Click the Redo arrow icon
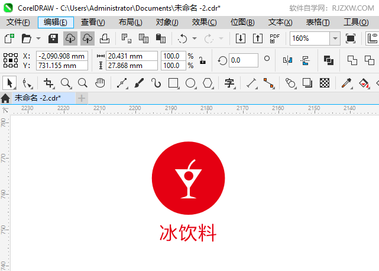379x271 pixels. 209,38
